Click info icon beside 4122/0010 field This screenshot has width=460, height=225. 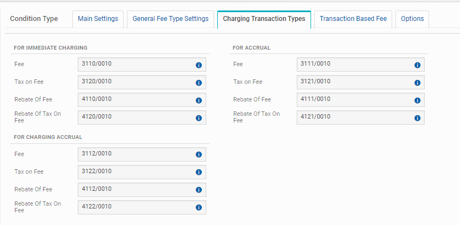tap(199, 207)
